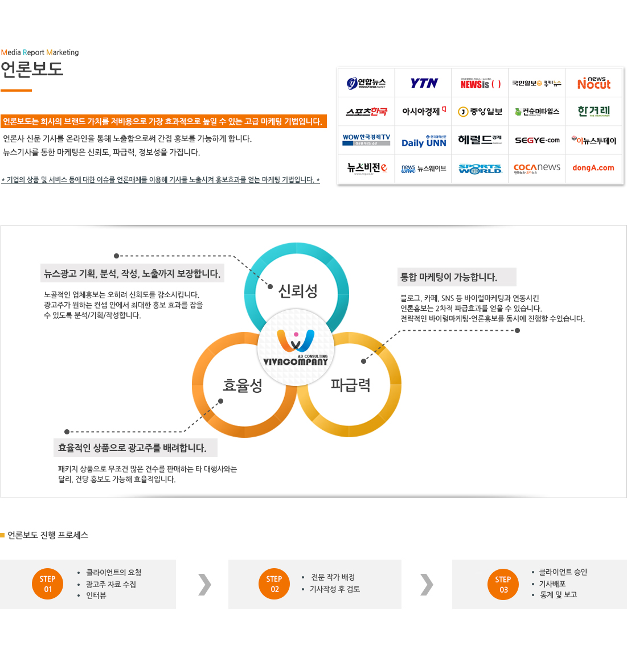Image resolution: width=627 pixels, height=657 pixels.
Task: Click the orange highlighted 언론보도는 회사의 banner
Action: pos(163,121)
